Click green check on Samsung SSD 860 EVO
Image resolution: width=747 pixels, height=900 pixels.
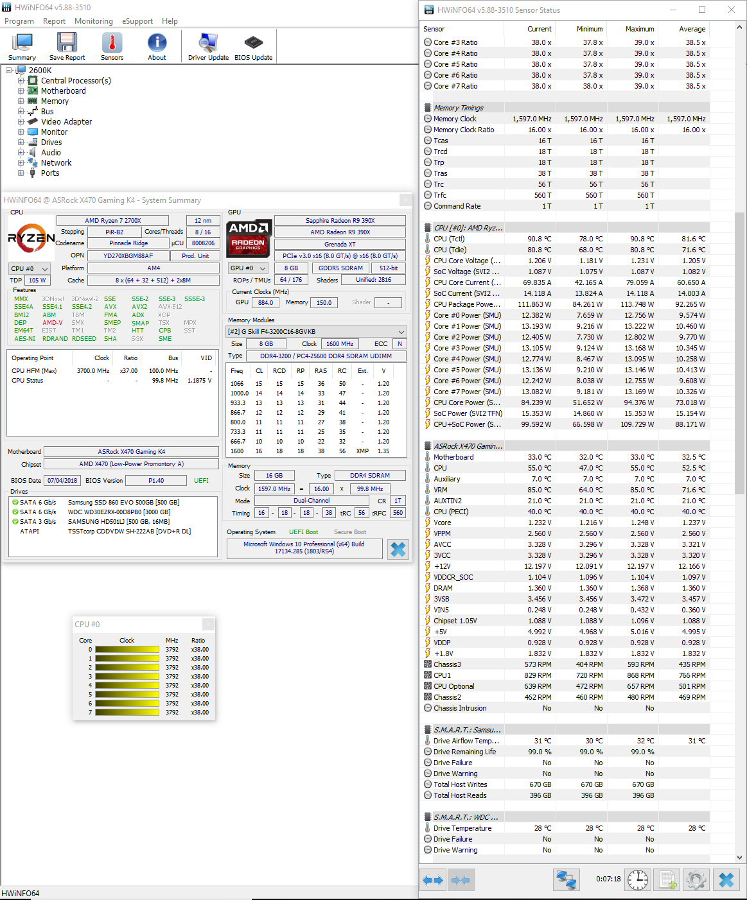15,503
